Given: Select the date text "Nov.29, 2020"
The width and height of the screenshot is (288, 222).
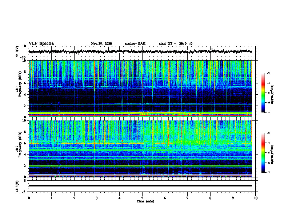Looking at the screenshot, I should pos(101,44).
